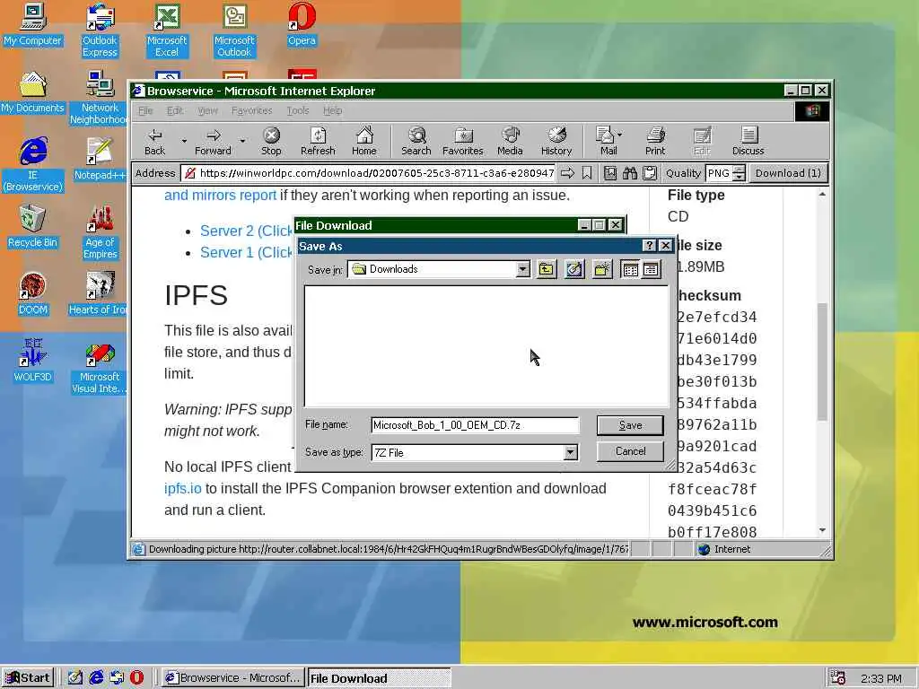
Task: Switch to Browservice taskbar button
Action: pos(233,677)
